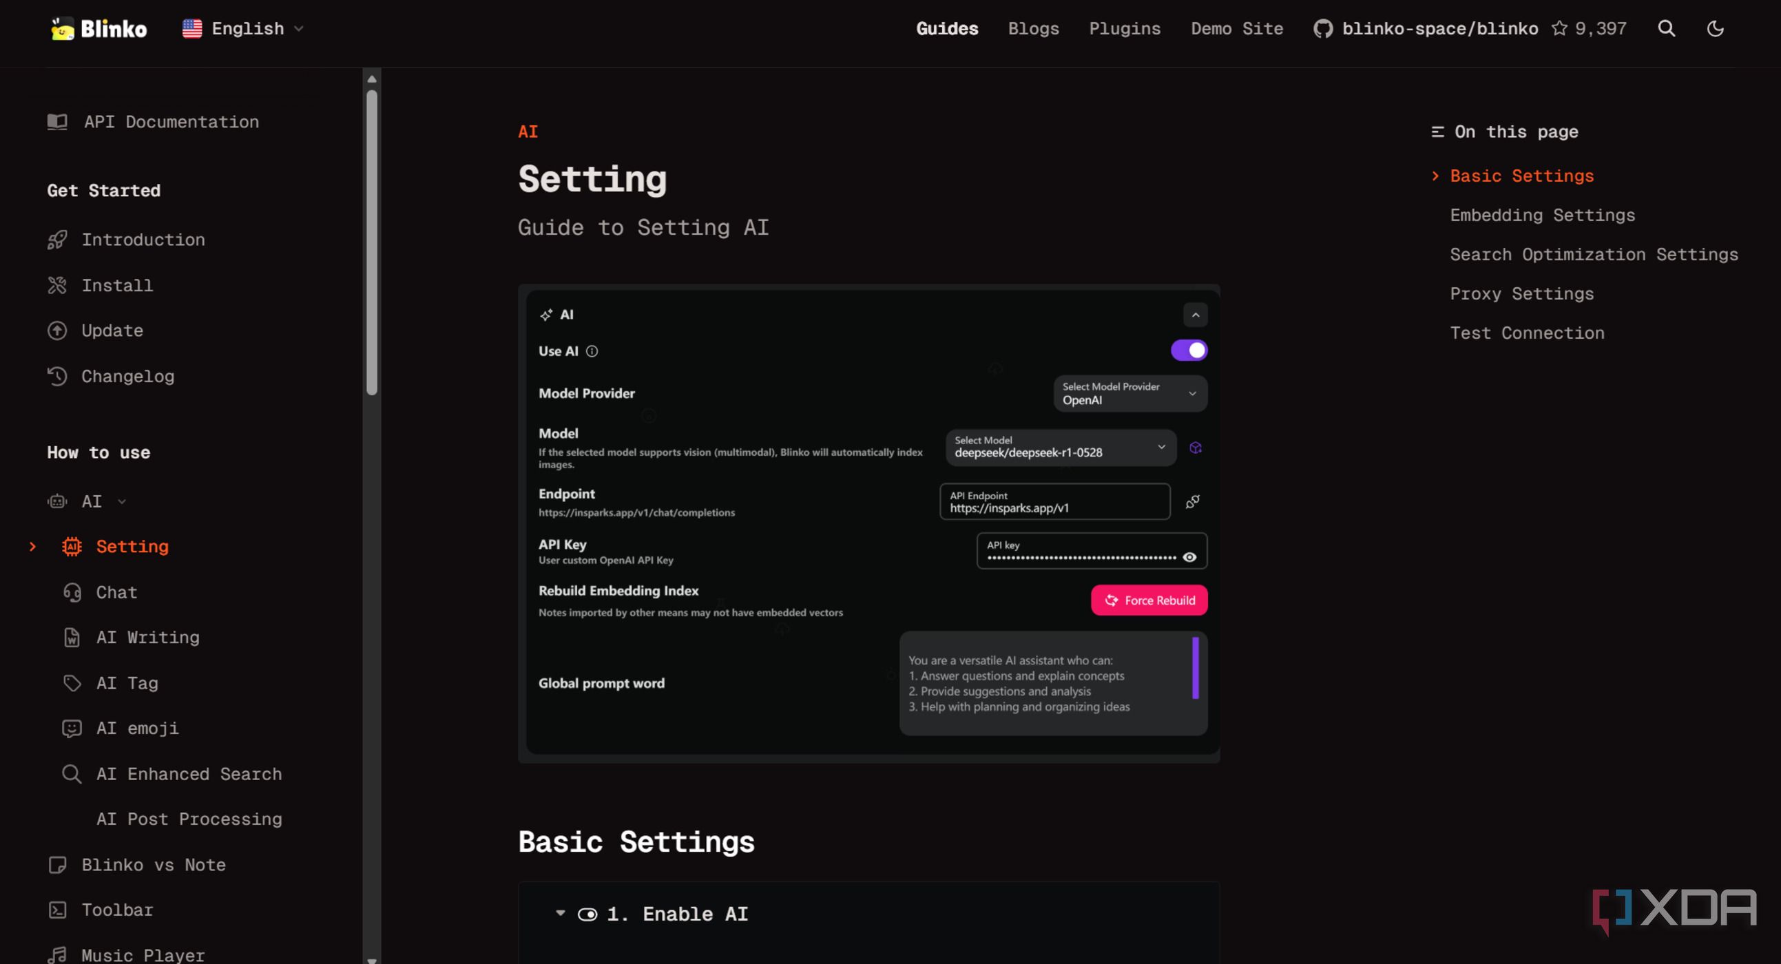Click the GitHub star count 9,397
This screenshot has height=964, width=1781.
(x=1589, y=28)
